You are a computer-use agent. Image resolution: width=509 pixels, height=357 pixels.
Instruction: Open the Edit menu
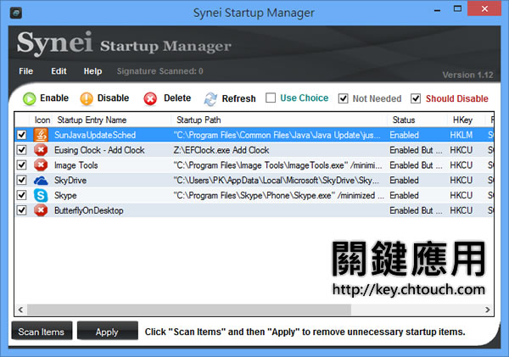59,71
